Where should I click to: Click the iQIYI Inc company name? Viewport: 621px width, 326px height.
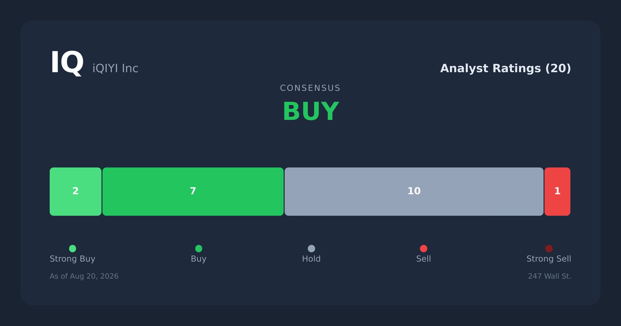(115, 68)
